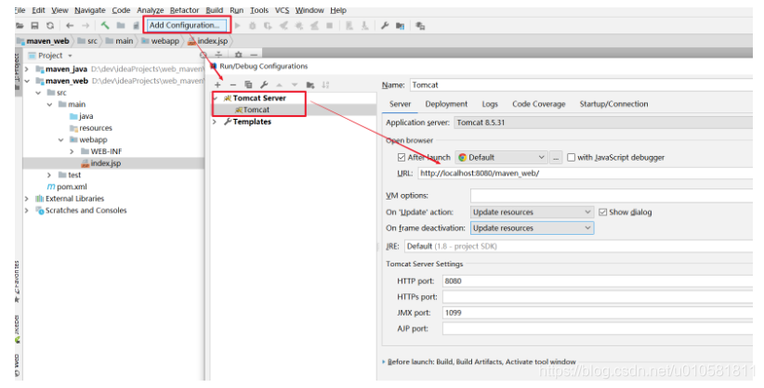
Task: Open the browser Default dropdown
Action: coord(501,157)
